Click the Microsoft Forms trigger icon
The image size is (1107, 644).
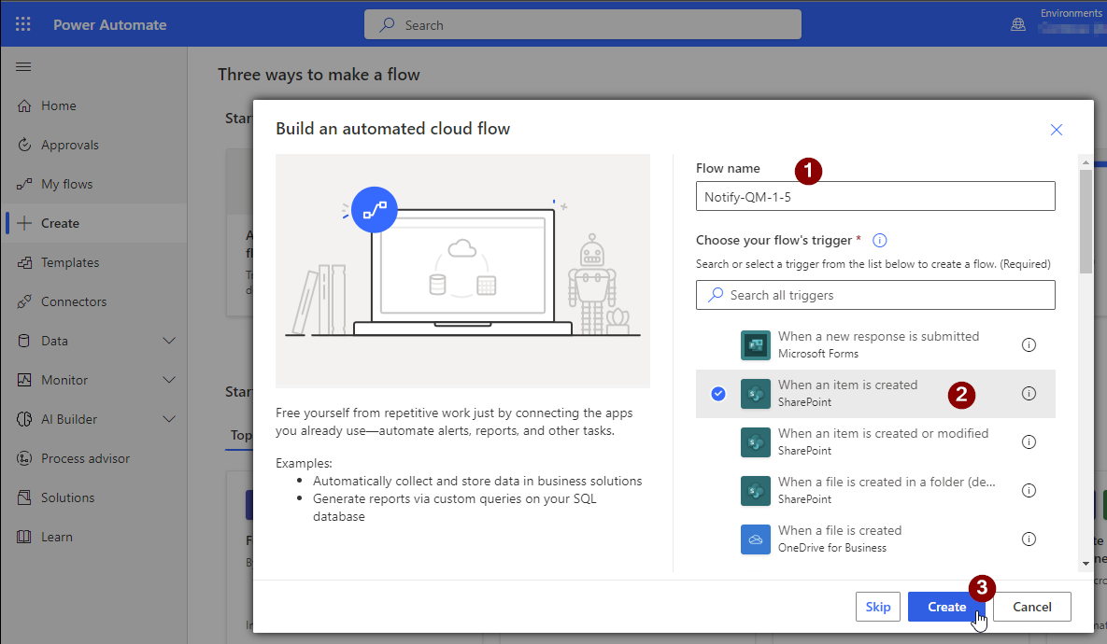[x=756, y=345]
